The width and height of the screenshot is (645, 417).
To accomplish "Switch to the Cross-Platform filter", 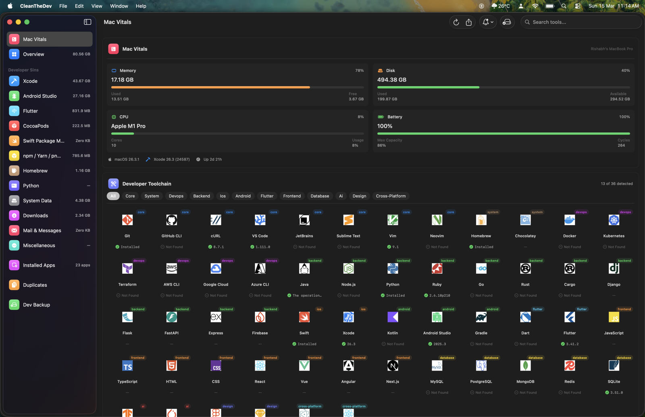I will (x=391, y=196).
